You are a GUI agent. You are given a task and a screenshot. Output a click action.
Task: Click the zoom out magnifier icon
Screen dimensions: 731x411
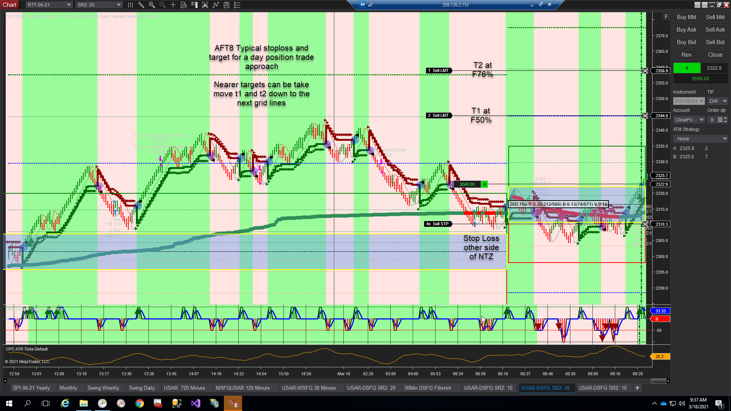coord(162,5)
